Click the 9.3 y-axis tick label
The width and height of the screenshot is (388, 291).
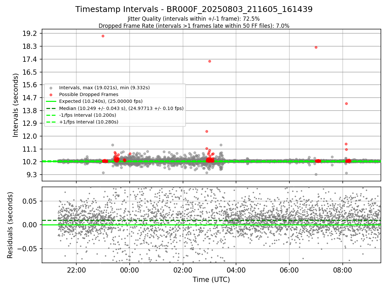pos(32,175)
